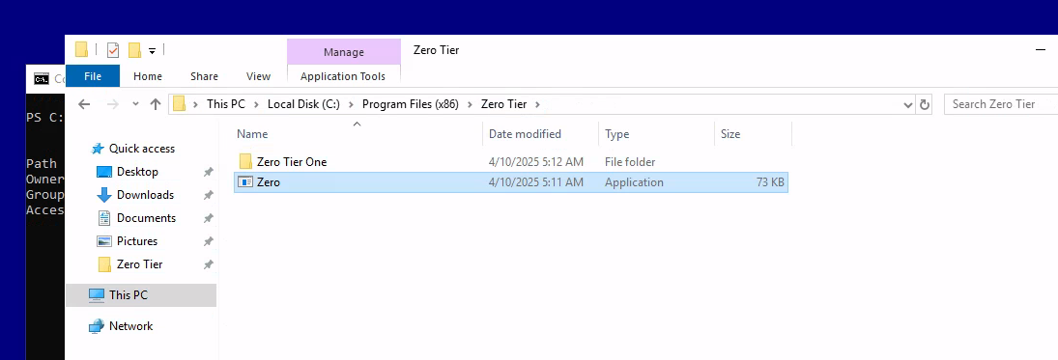Click the pin icon next to Desktop
1058x360 pixels.
click(209, 172)
